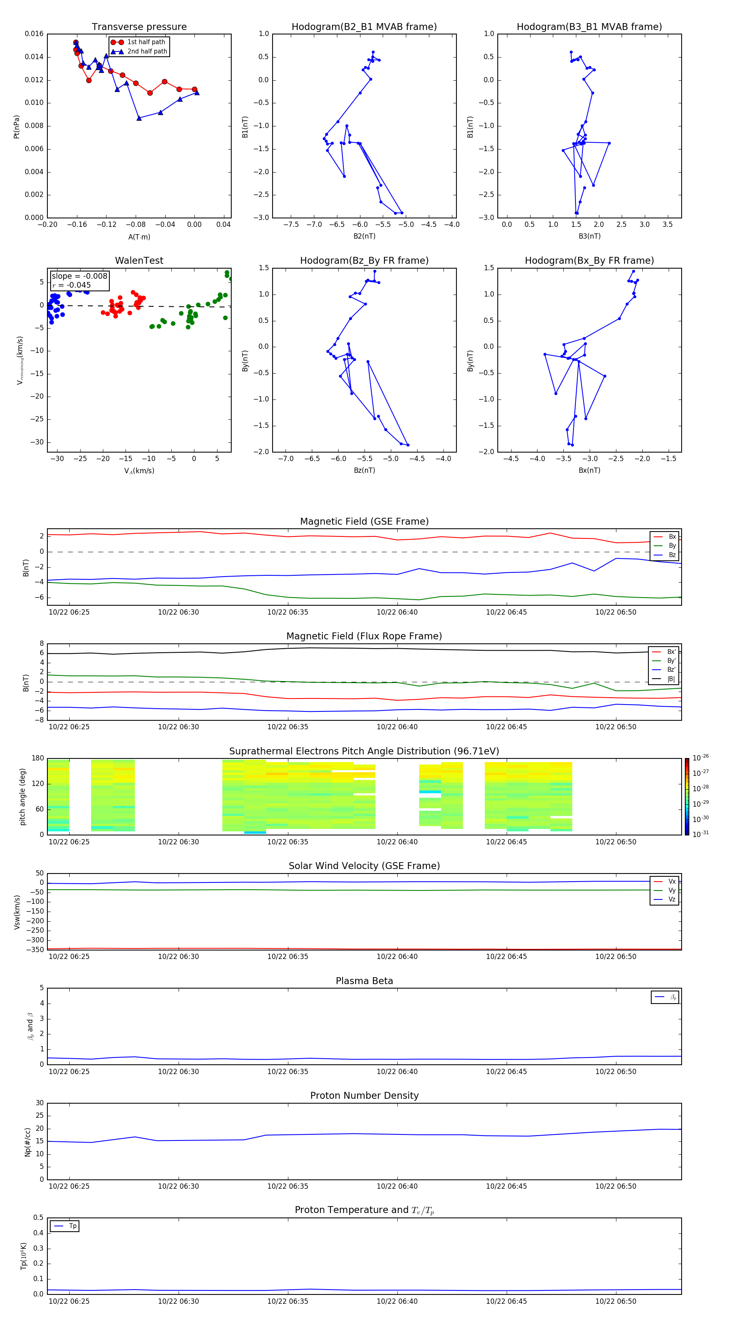Click the B3(nT) axis label
The image size is (729, 1337).
coord(589,236)
